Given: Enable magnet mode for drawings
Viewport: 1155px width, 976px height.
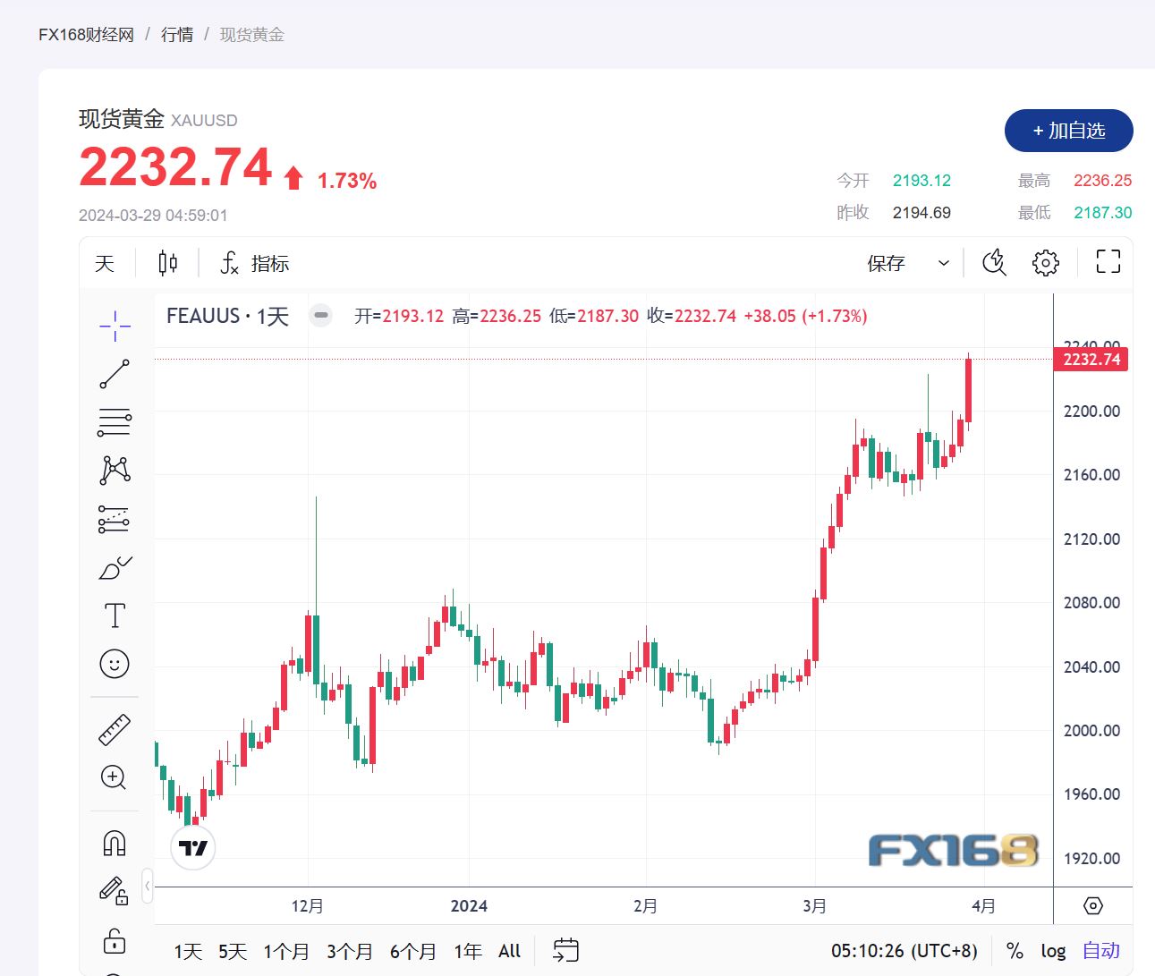Looking at the screenshot, I should coord(114,842).
